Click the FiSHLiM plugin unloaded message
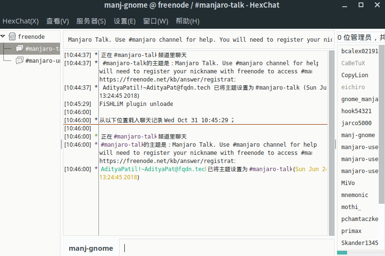Screen dimensions: 385x256 click(136, 104)
